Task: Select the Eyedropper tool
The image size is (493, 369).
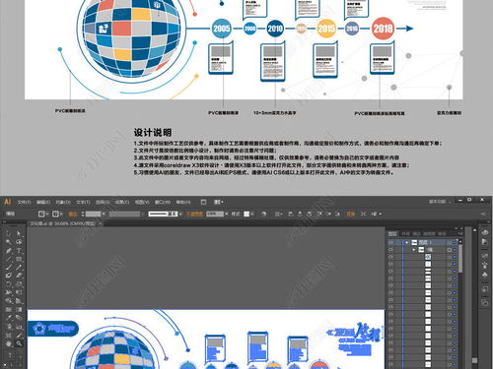Action: pos(8,318)
